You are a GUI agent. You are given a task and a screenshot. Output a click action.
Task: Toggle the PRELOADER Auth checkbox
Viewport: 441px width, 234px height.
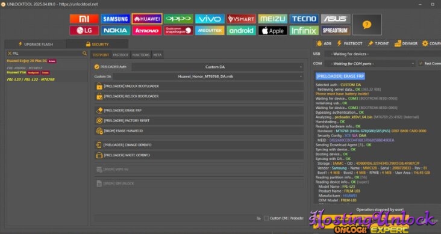97,67
